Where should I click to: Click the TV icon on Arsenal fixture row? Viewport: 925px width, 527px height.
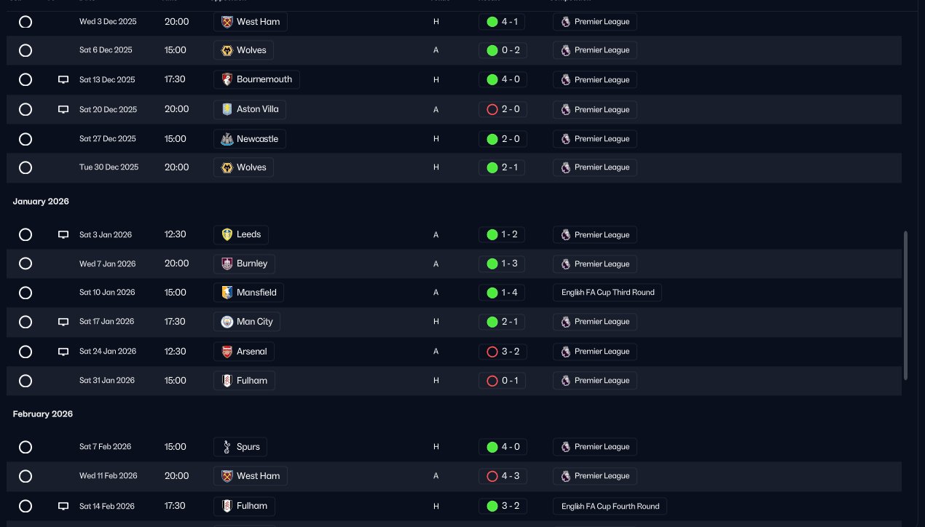63,352
